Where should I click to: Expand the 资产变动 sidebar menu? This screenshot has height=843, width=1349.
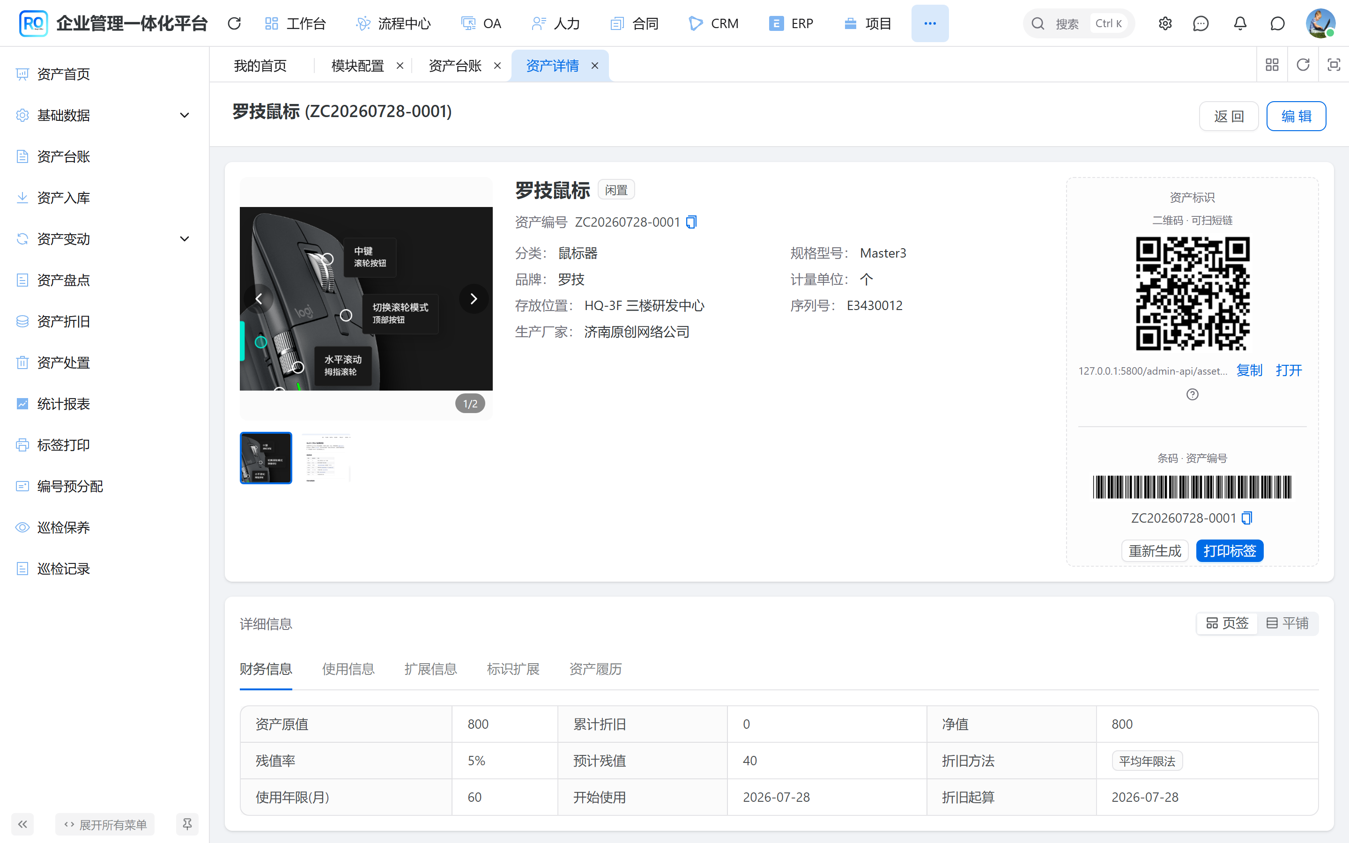pyautogui.click(x=105, y=239)
